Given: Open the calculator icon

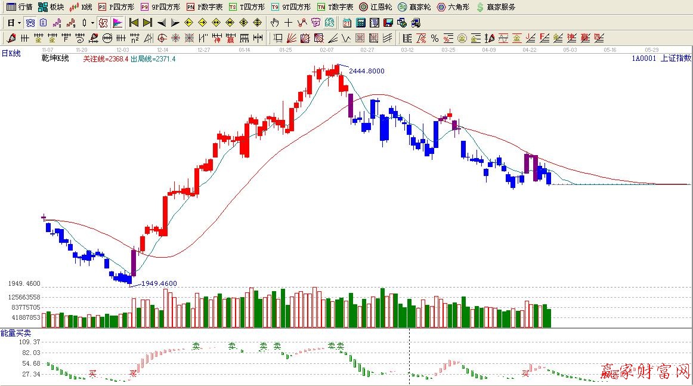Looking at the screenshot, I should (x=361, y=23).
